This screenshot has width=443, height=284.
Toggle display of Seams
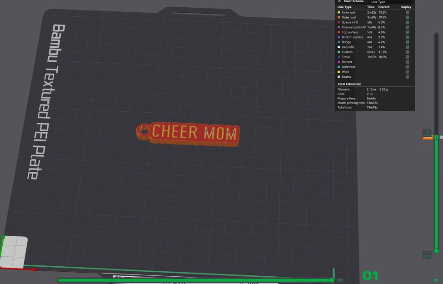click(x=408, y=77)
